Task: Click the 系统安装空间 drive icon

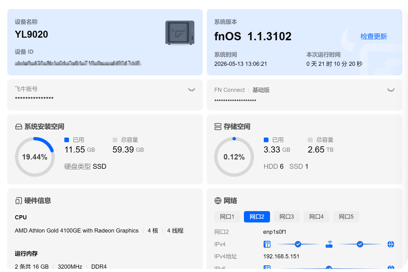Action: pyautogui.click(x=19, y=127)
